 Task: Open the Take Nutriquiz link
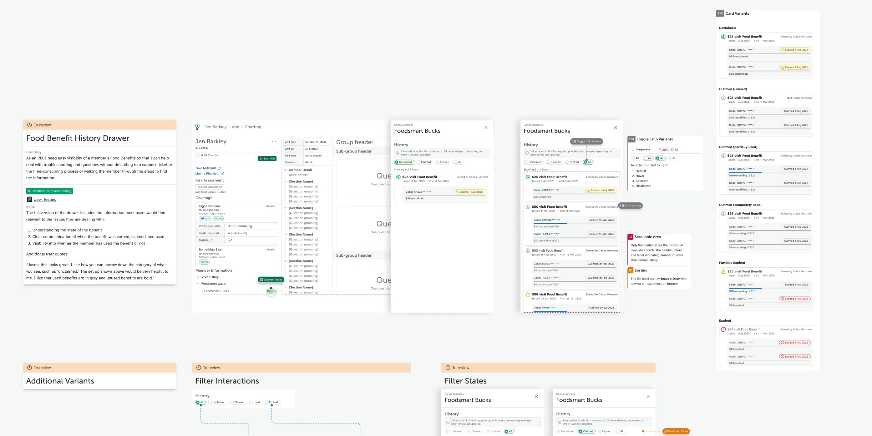pyautogui.click(x=205, y=168)
